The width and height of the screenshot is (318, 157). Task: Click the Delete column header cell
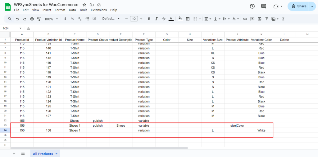point(284,40)
